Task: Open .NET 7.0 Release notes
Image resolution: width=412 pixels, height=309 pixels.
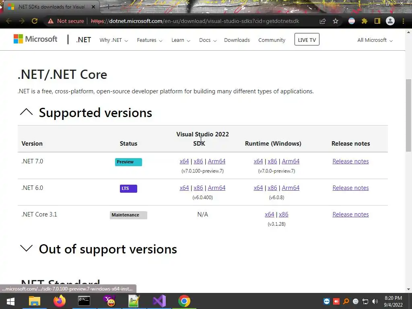Action: coord(350,161)
